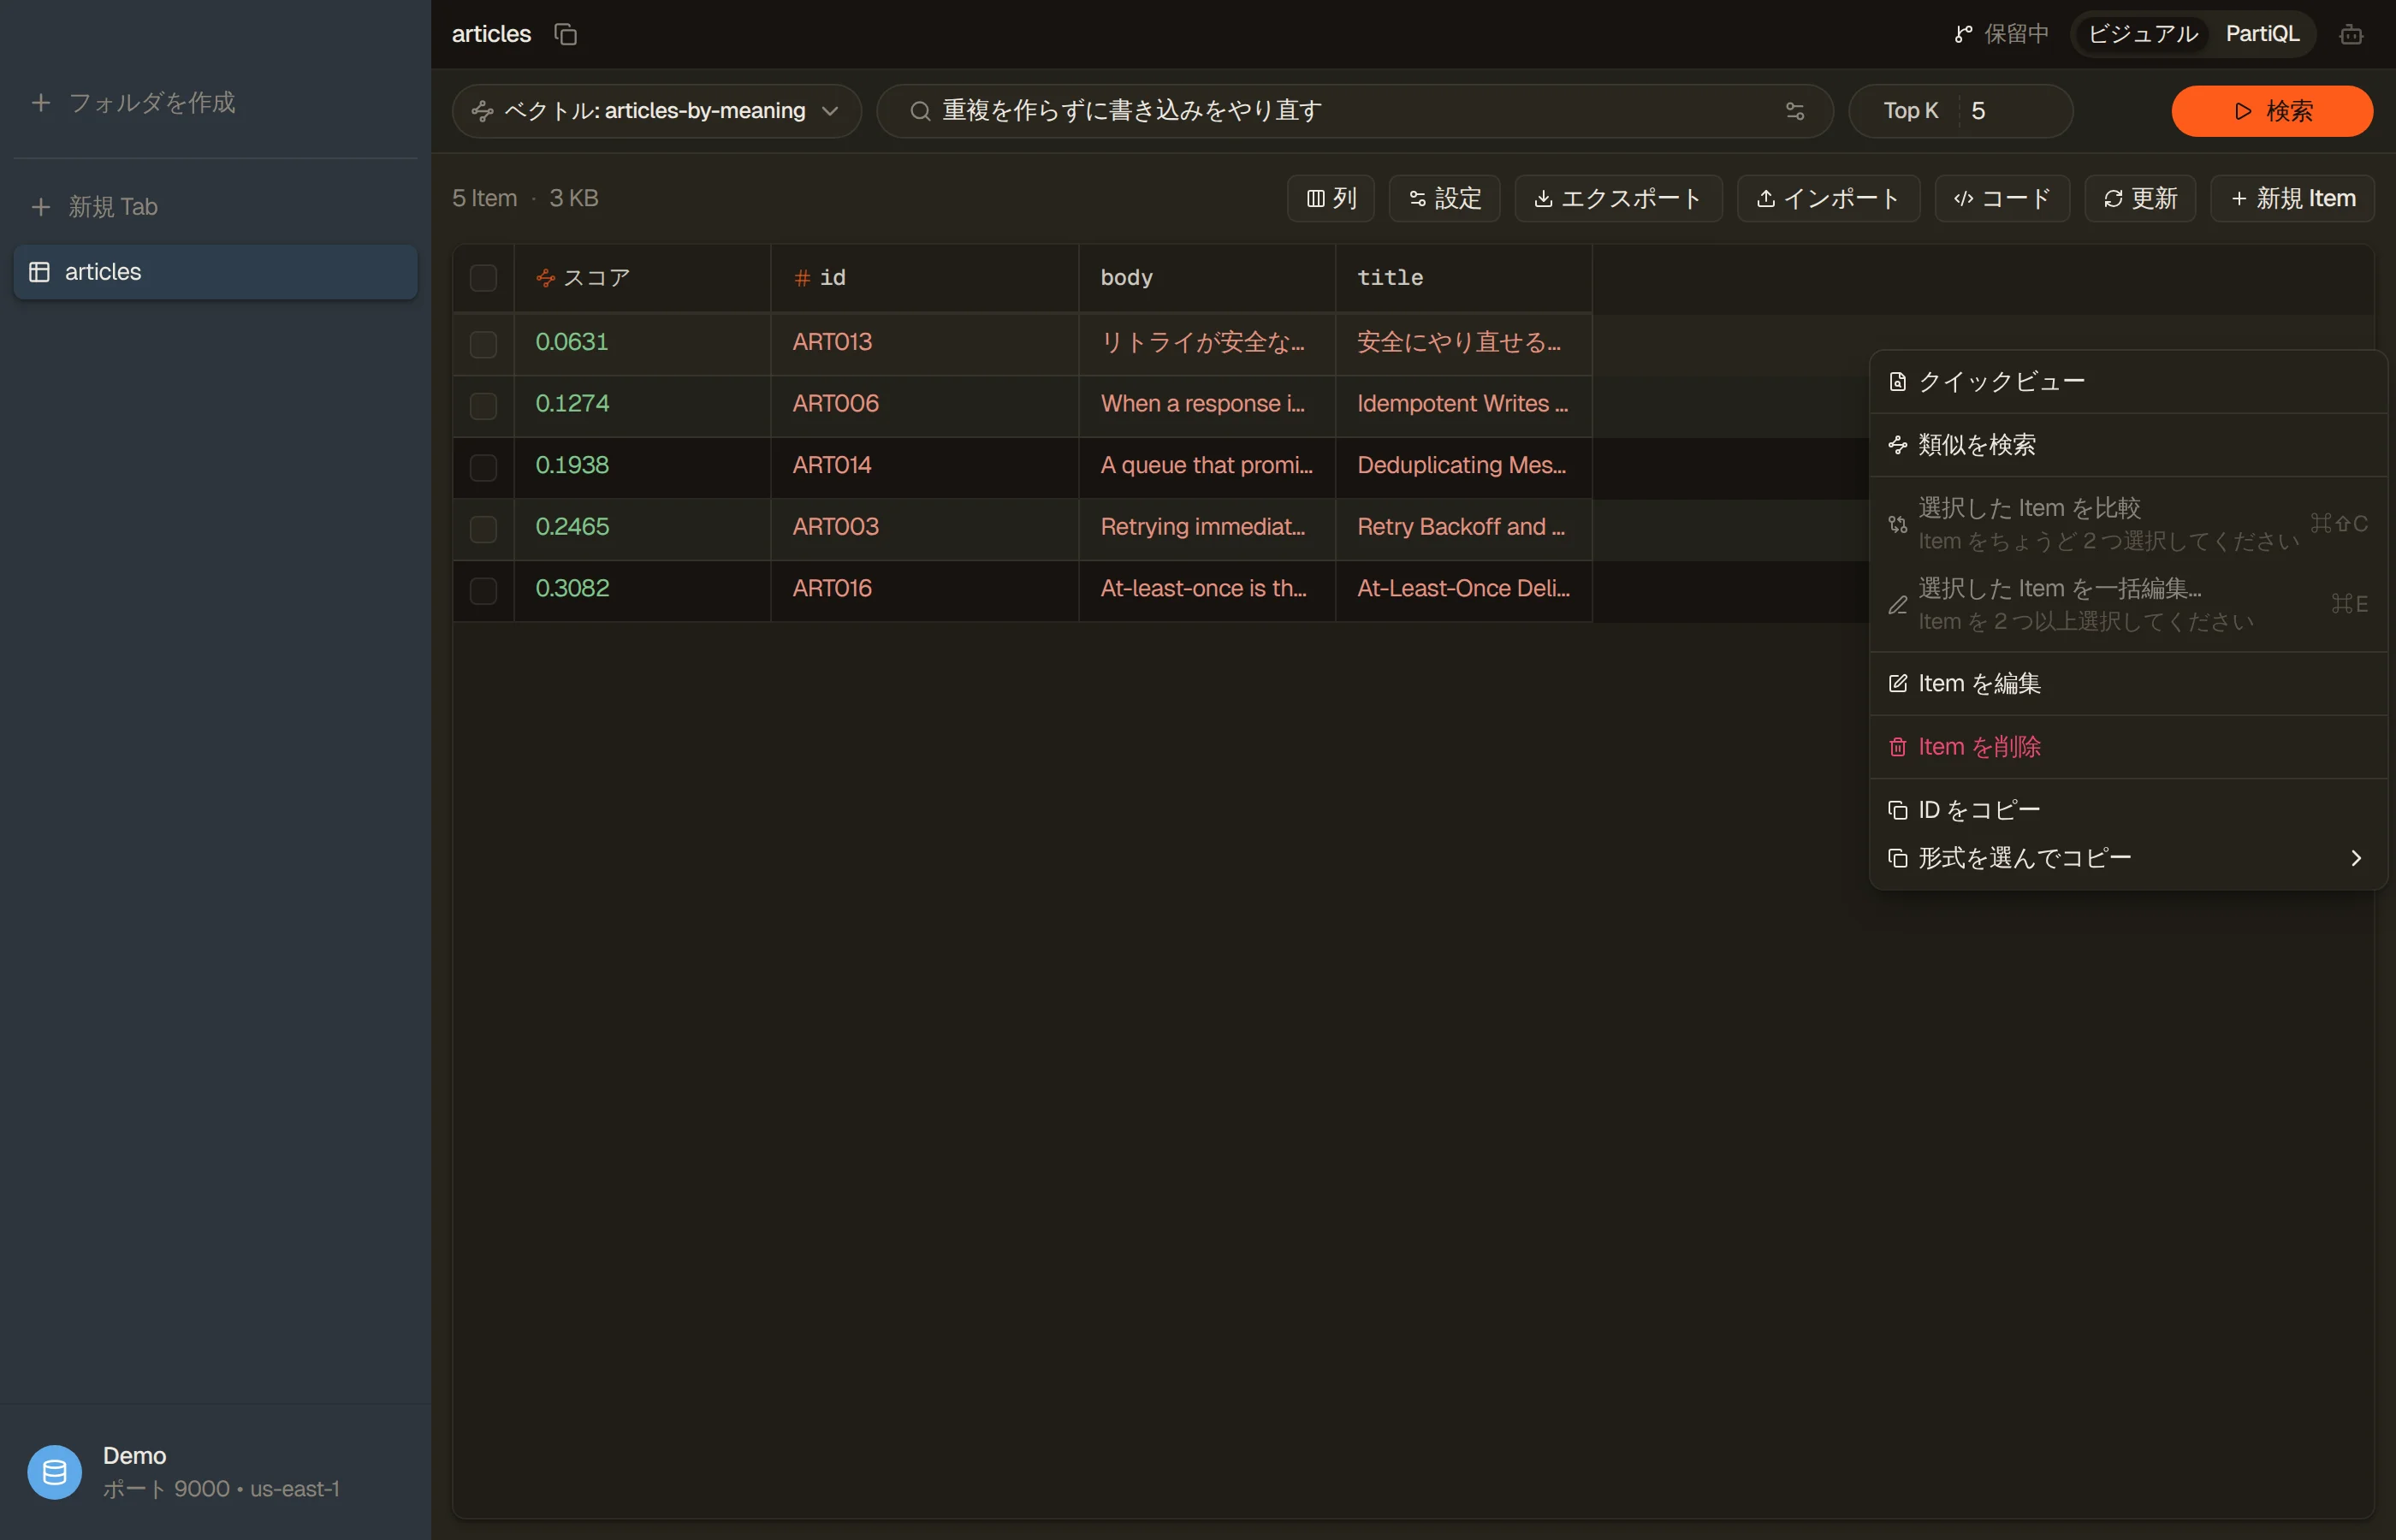Check the row checkbox for ART013
Image resolution: width=2396 pixels, height=1540 pixels.
point(483,344)
